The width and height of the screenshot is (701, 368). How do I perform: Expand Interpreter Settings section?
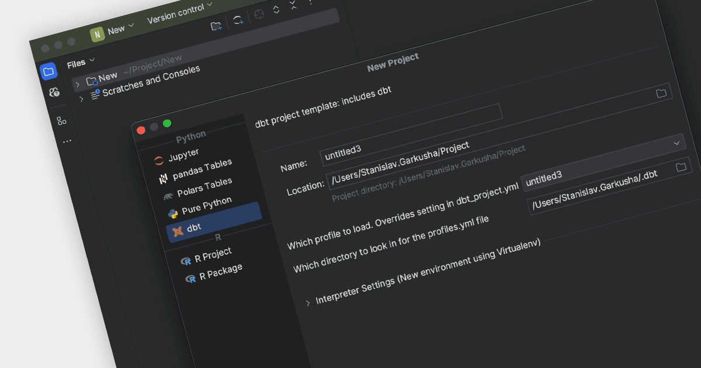tap(308, 303)
